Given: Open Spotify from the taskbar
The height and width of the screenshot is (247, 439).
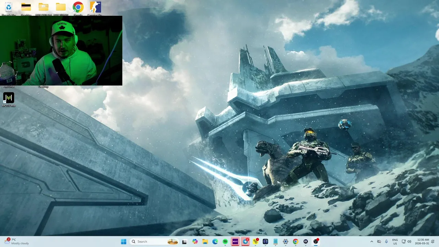Looking at the screenshot, I should pyautogui.click(x=225, y=242).
